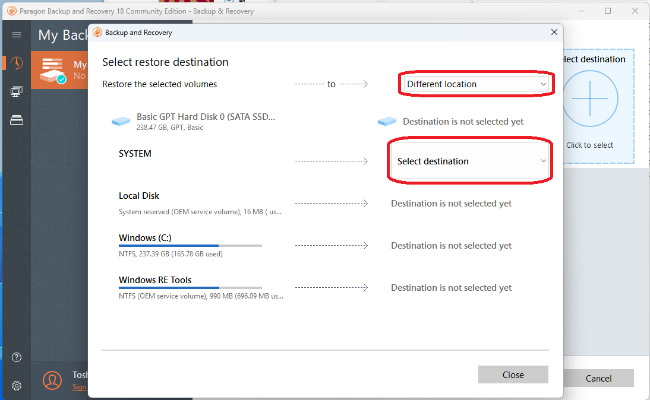The image size is (650, 400).
Task: Click the destination disk icon
Action: [387, 121]
